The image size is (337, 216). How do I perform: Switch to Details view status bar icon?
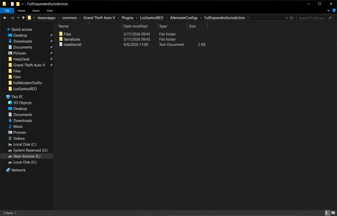[x=327, y=213]
